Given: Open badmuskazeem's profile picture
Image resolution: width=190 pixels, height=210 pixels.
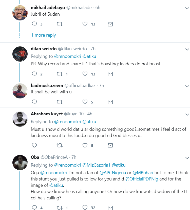Looking at the screenshot, I should pyautogui.click(x=20, y=91).
